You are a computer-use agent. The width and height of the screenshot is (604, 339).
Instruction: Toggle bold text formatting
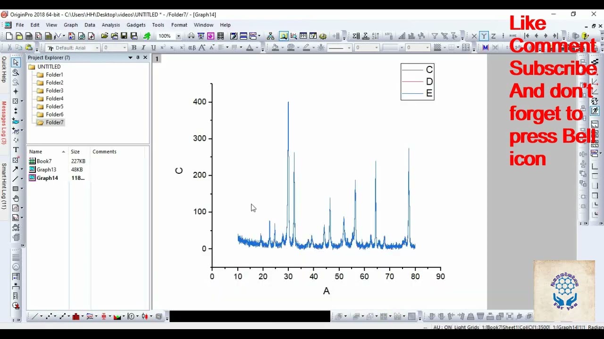click(x=134, y=48)
